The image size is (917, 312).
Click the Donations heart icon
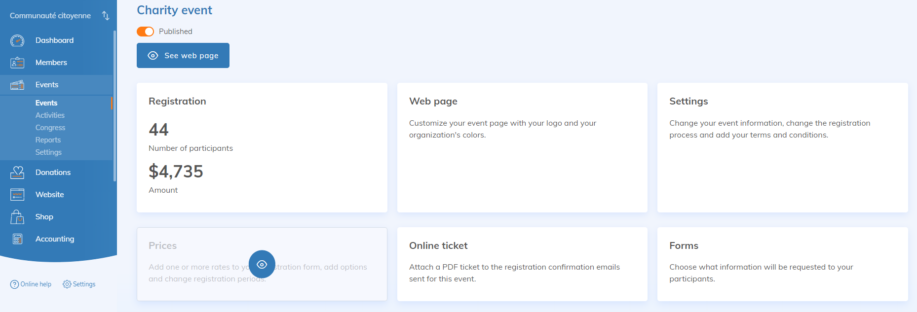pyautogui.click(x=17, y=173)
